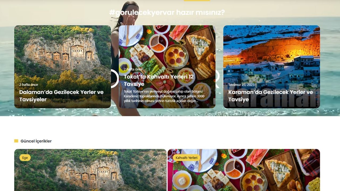Click the yellow square icon beside Güncel İçerikler

click(x=16, y=141)
